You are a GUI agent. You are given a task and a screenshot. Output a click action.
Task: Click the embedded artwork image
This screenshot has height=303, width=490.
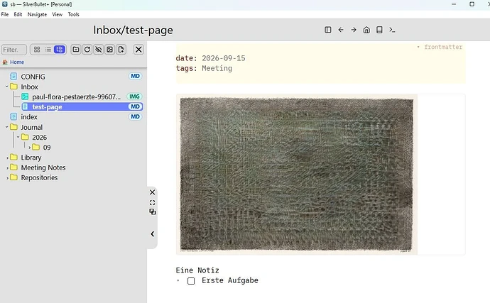[297, 175]
